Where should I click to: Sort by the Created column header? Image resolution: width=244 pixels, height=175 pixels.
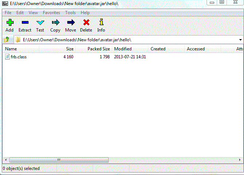pos(166,49)
